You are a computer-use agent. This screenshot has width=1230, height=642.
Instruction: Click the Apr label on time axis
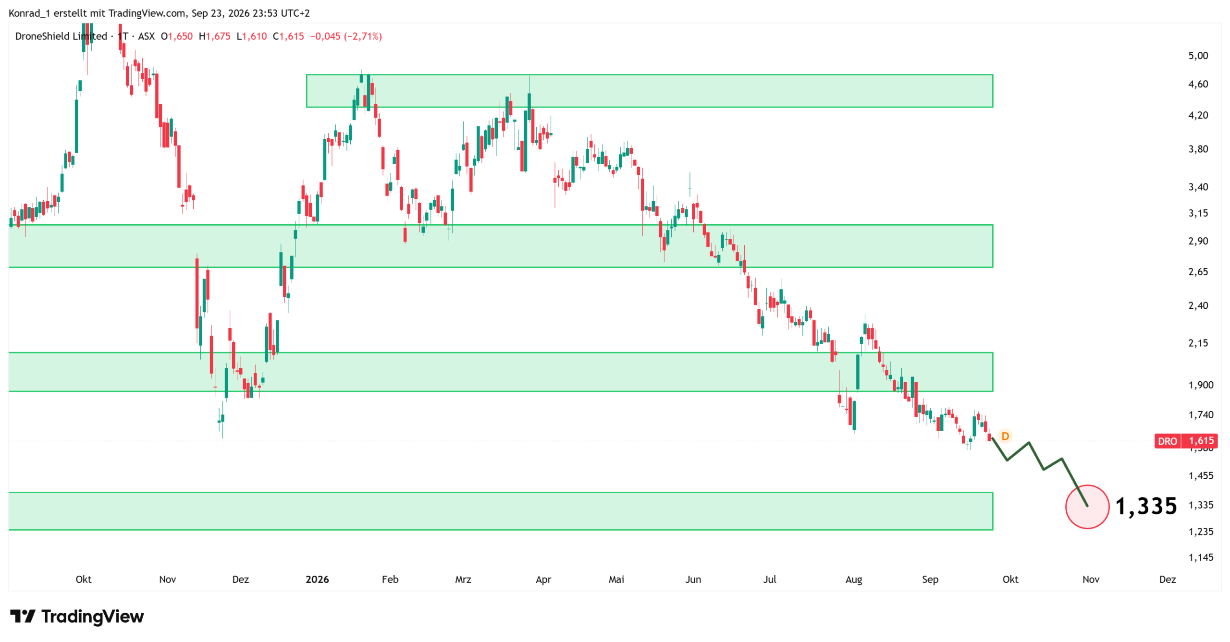[543, 580]
